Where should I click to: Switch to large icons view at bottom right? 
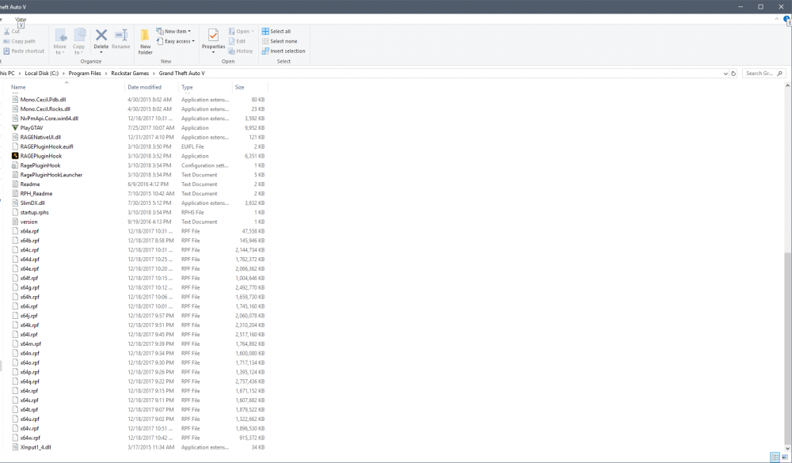click(785, 457)
